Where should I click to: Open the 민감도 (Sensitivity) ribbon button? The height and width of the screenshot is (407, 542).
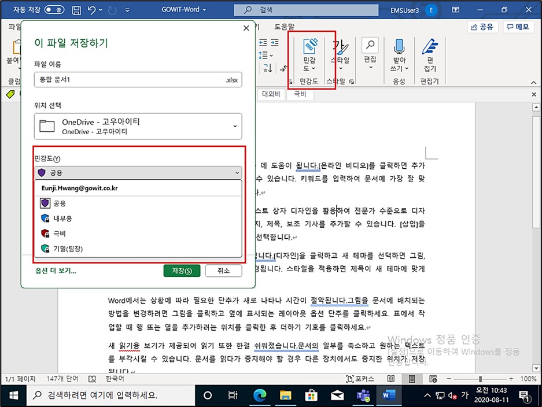tap(309, 56)
